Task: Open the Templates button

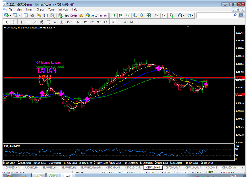Action: (x=189, y=15)
